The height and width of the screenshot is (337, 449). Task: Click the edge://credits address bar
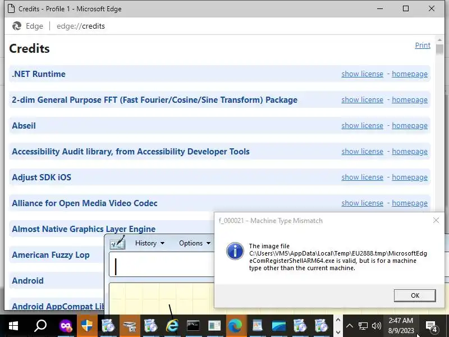pos(81,26)
